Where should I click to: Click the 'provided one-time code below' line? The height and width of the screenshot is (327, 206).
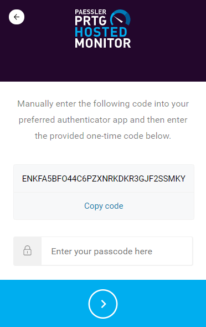click(103, 136)
